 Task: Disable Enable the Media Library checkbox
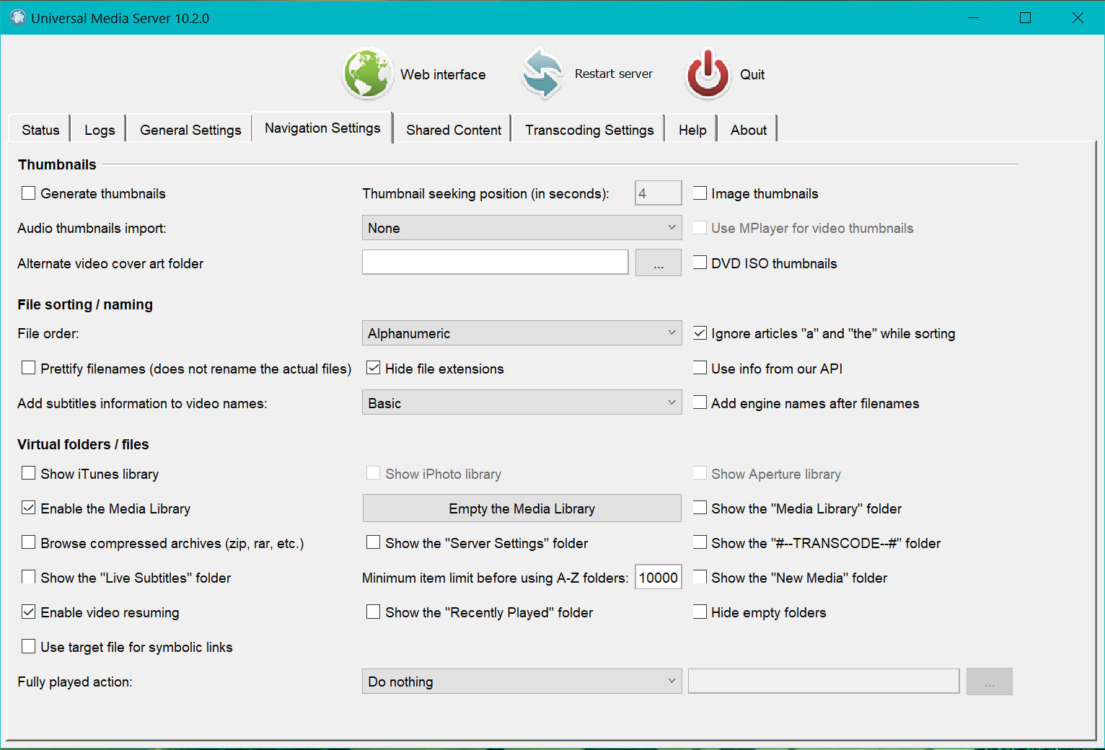tap(29, 508)
